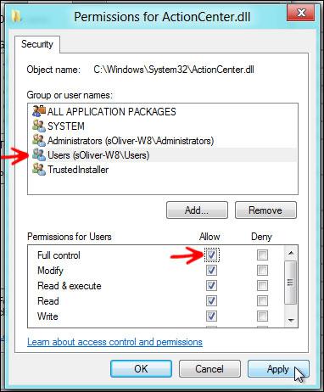
Task: Click the permissions list scrollbar thumb
Action: [291, 282]
